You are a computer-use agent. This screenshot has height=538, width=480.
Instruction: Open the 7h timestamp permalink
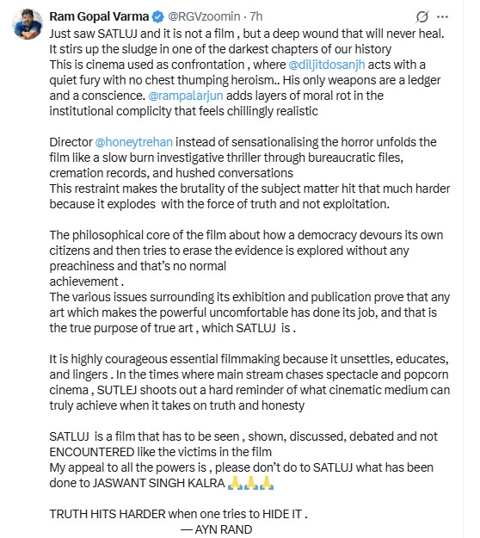tap(255, 16)
